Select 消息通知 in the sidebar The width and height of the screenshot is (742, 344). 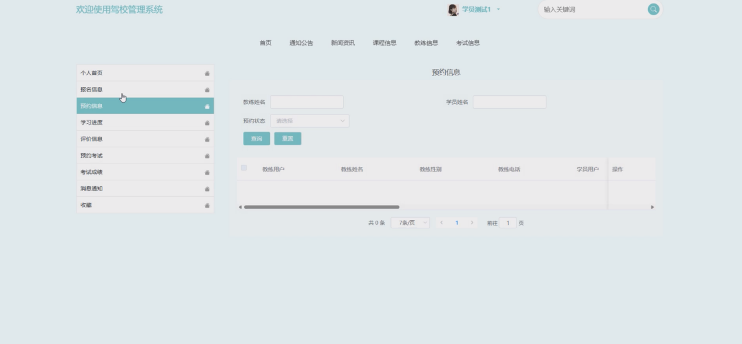click(145, 189)
